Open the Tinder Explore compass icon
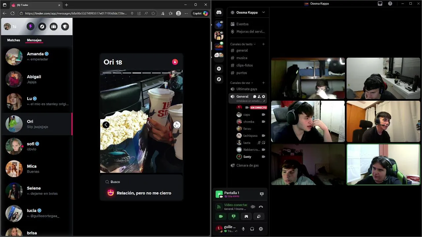422x237 pixels. coord(42,27)
